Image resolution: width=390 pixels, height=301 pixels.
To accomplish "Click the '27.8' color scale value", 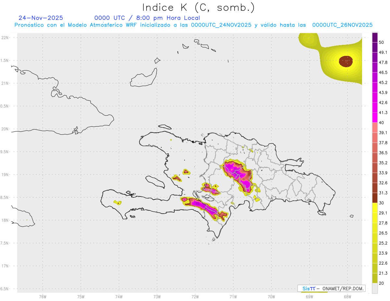I will point(383,223).
